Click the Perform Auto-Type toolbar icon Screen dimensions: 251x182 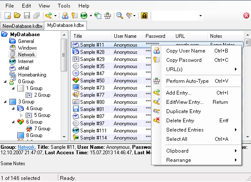(x=108, y=16)
